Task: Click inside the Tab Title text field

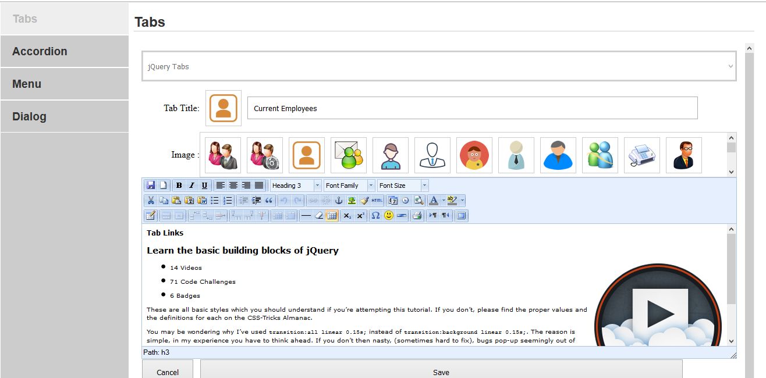Action: click(472, 108)
